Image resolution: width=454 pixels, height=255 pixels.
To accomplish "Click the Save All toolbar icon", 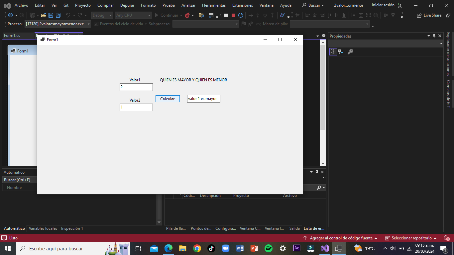I will pos(58,15).
